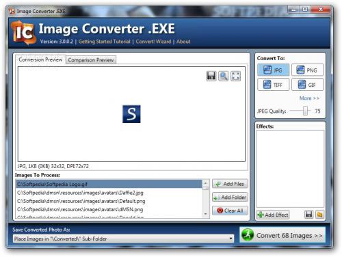
Task: Select dMSN.png in the image list
Action: click(109, 209)
